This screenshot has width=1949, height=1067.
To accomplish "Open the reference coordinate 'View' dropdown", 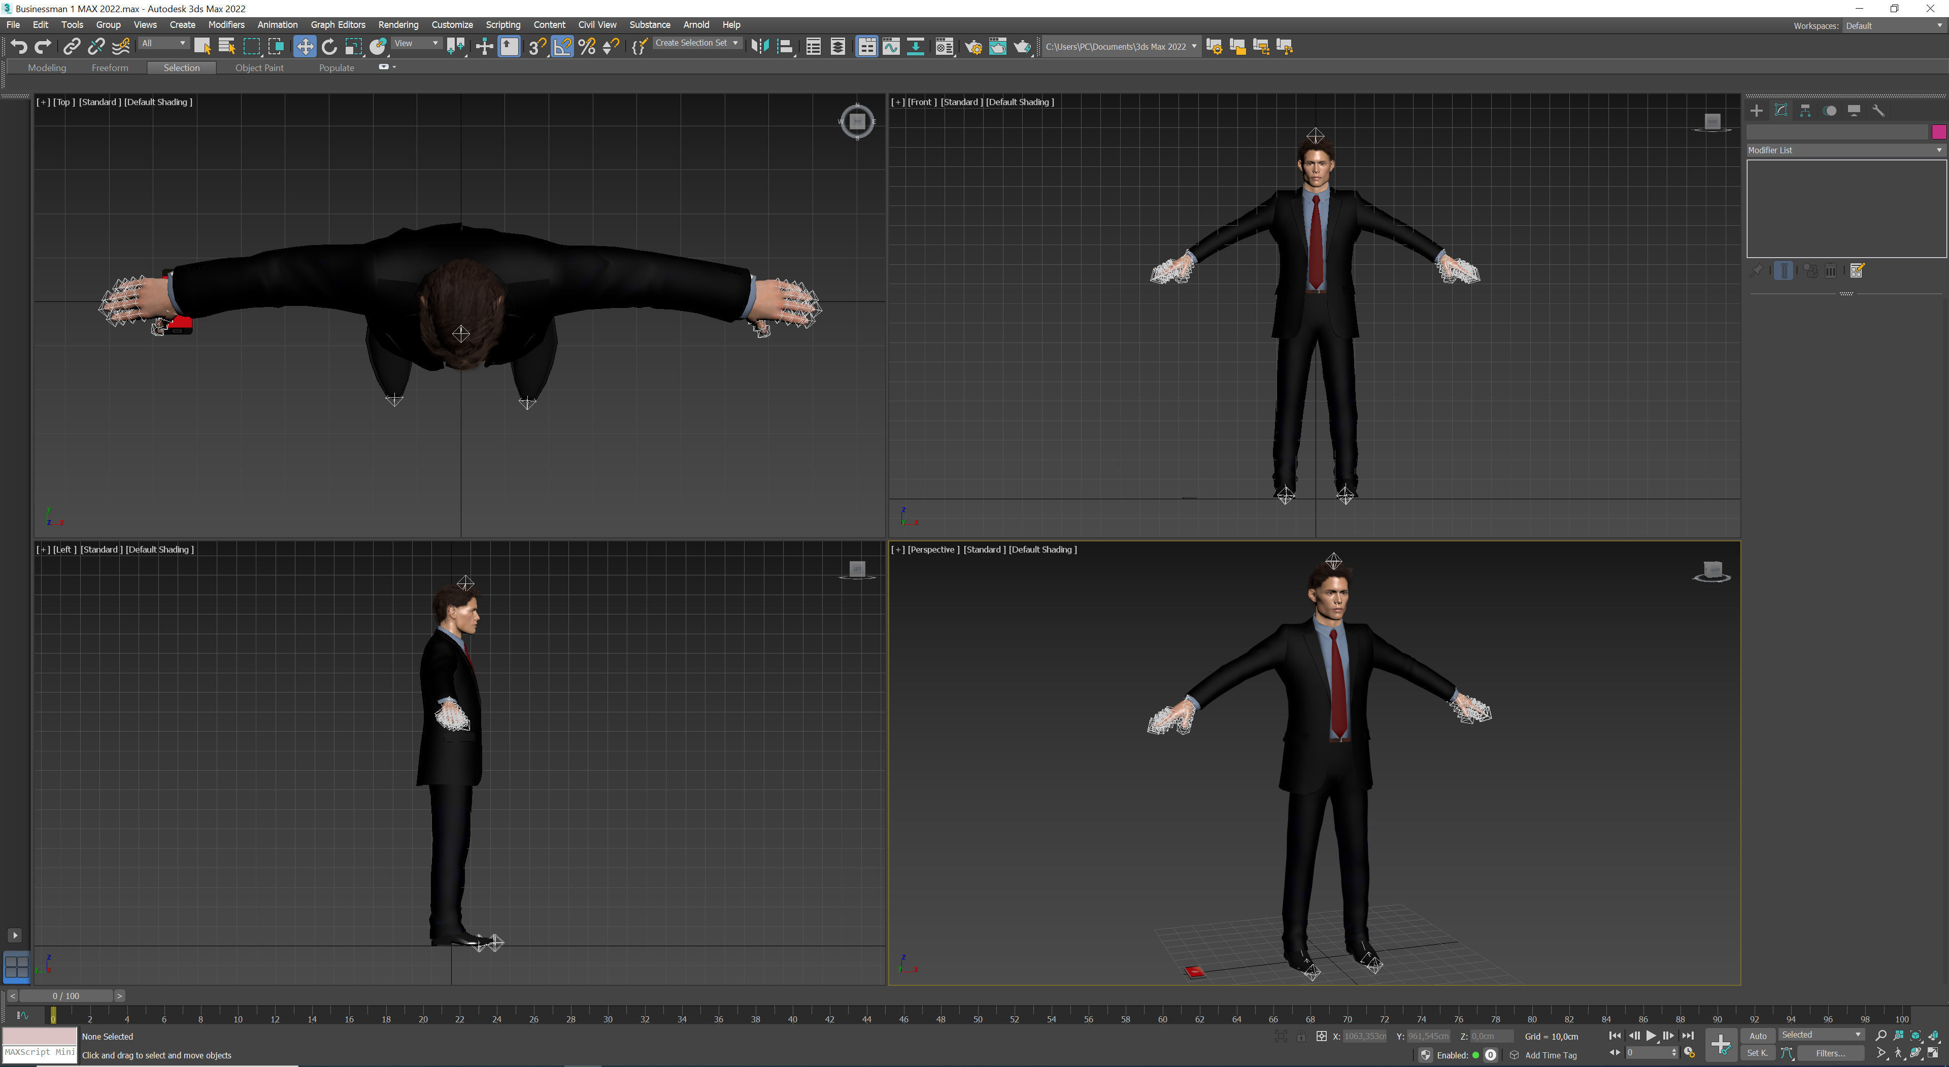I will point(416,43).
